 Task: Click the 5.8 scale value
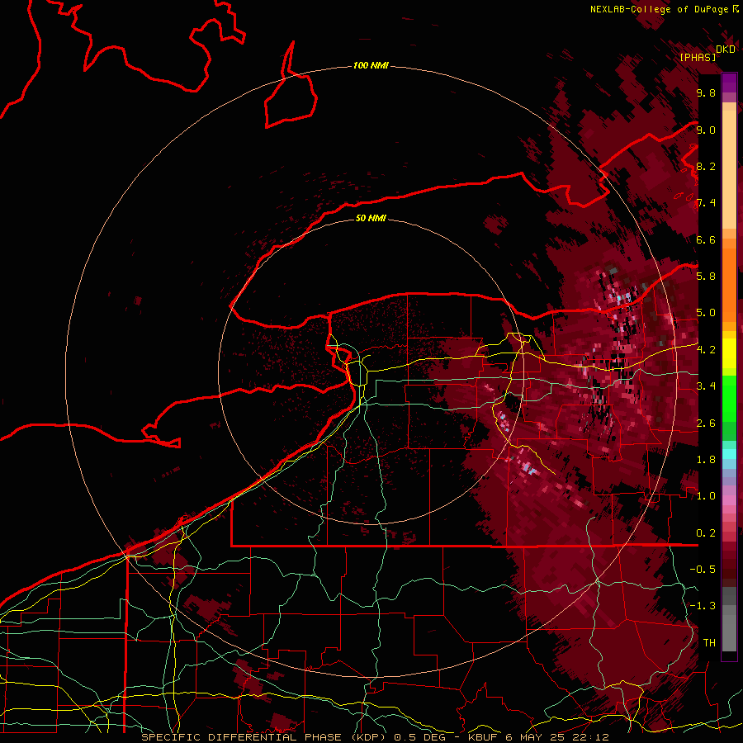[706, 276]
